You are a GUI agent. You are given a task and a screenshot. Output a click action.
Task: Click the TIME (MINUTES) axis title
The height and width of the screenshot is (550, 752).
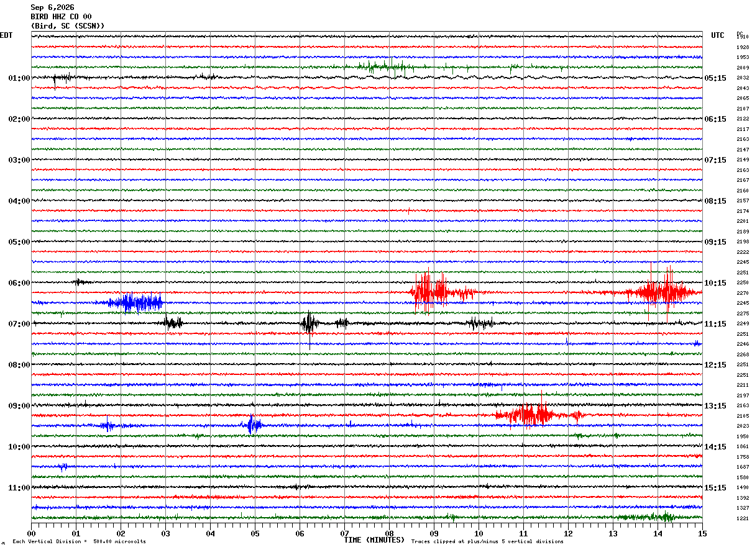[x=374, y=540]
